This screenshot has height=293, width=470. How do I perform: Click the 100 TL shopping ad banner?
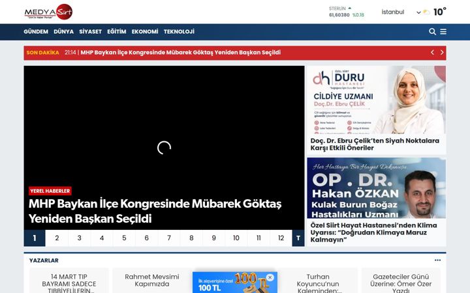click(x=235, y=283)
